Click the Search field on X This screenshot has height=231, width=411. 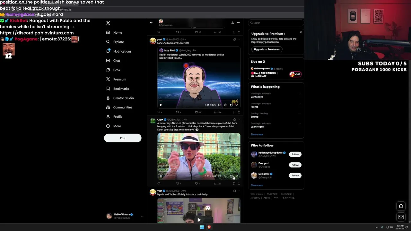276,23
